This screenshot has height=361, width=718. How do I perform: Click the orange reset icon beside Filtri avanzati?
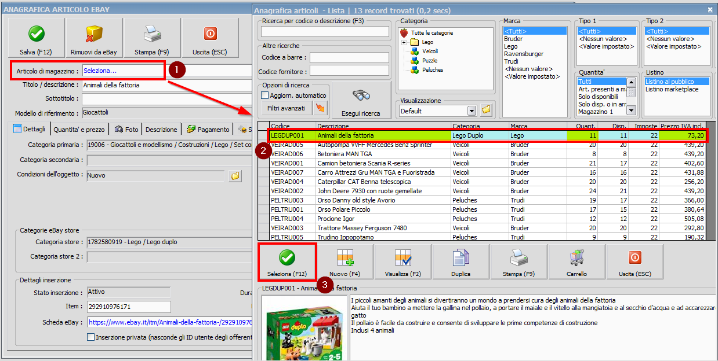[x=320, y=108]
